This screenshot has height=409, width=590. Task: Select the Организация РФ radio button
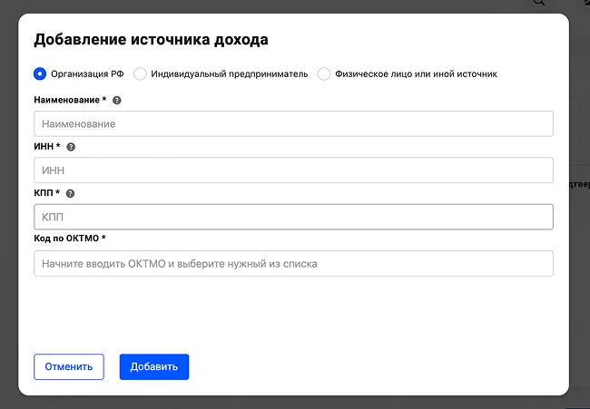coord(40,74)
